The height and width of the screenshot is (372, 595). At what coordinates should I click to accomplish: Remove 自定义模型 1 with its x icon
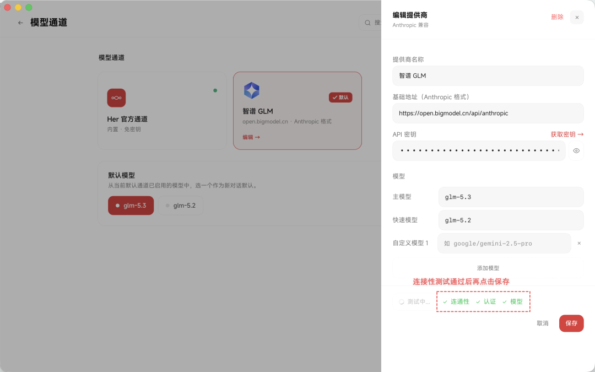(579, 244)
